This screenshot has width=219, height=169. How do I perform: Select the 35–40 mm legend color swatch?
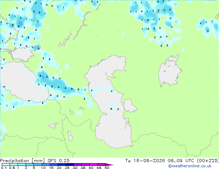[x=86, y=165]
